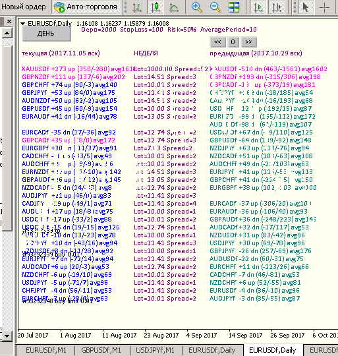Open the EURUSDf,M1 chart tab
Screen dimensions: 338x356
46,350
